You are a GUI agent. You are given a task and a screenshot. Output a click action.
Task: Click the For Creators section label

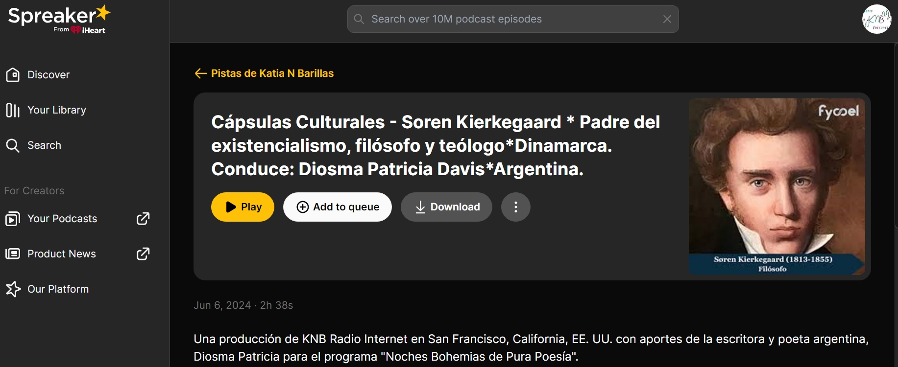(34, 191)
